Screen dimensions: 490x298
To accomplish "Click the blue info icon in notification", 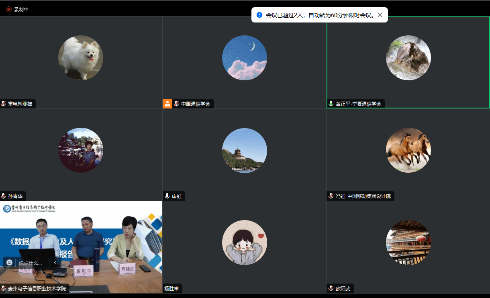I will 259,15.
